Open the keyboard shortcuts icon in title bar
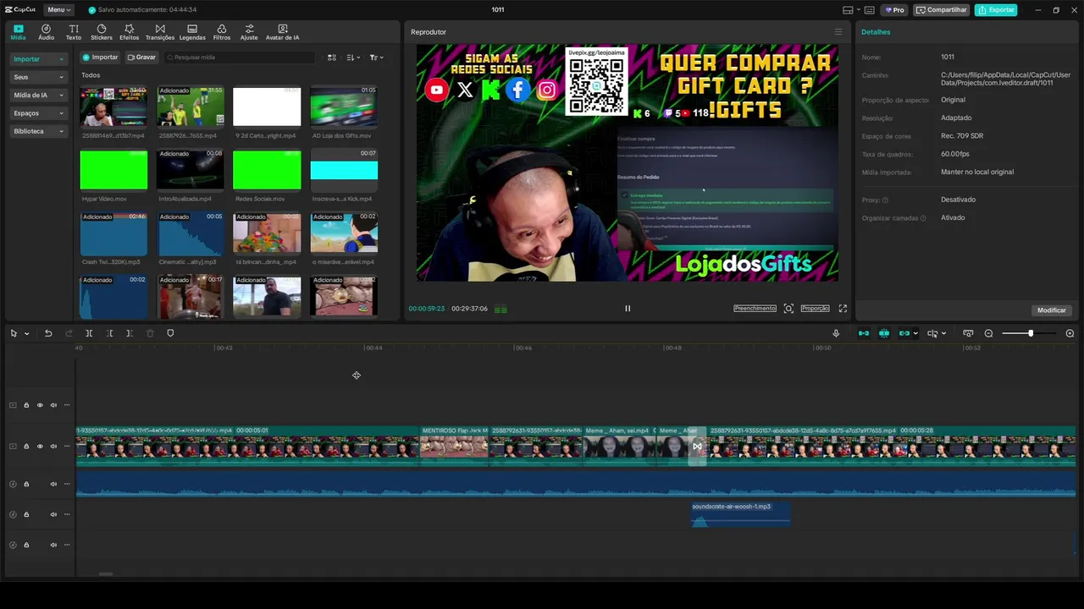 870,10
